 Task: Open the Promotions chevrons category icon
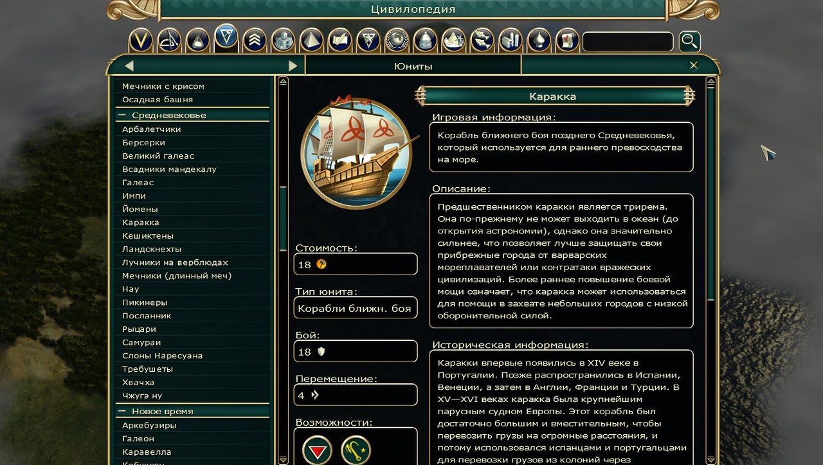tap(255, 40)
